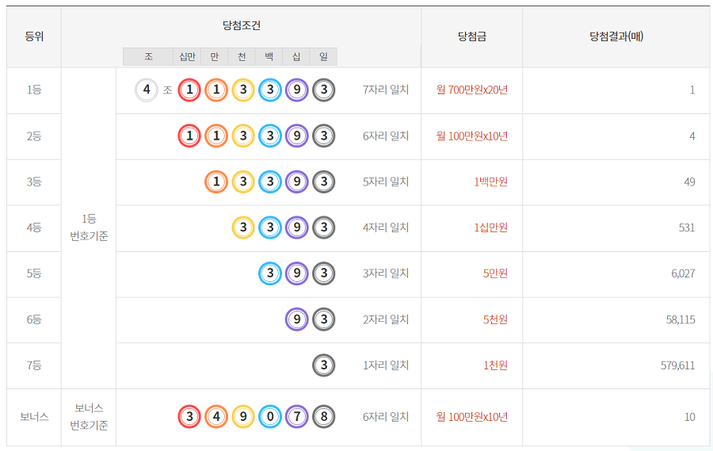
Task: Click the red 1 ball in 2등 row
Action: coord(189,136)
